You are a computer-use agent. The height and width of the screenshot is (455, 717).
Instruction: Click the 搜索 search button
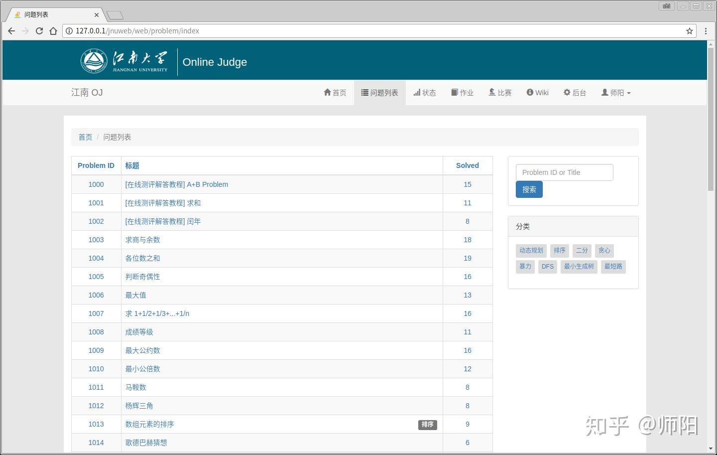coord(529,189)
